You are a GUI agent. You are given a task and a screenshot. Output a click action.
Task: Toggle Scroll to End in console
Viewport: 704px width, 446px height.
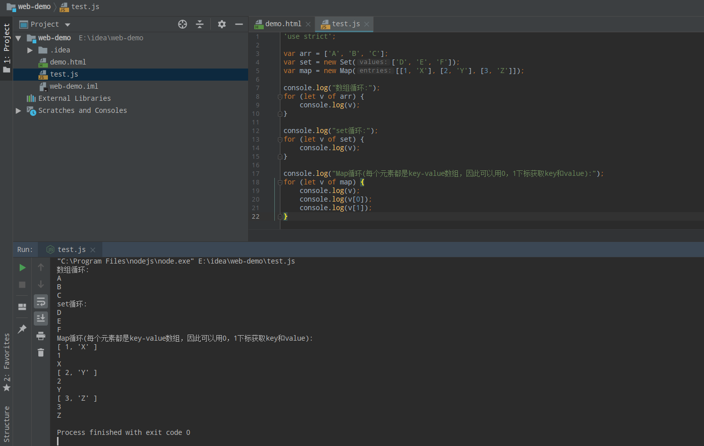(x=41, y=318)
